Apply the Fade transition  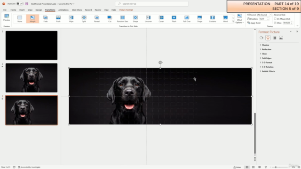(46, 19)
